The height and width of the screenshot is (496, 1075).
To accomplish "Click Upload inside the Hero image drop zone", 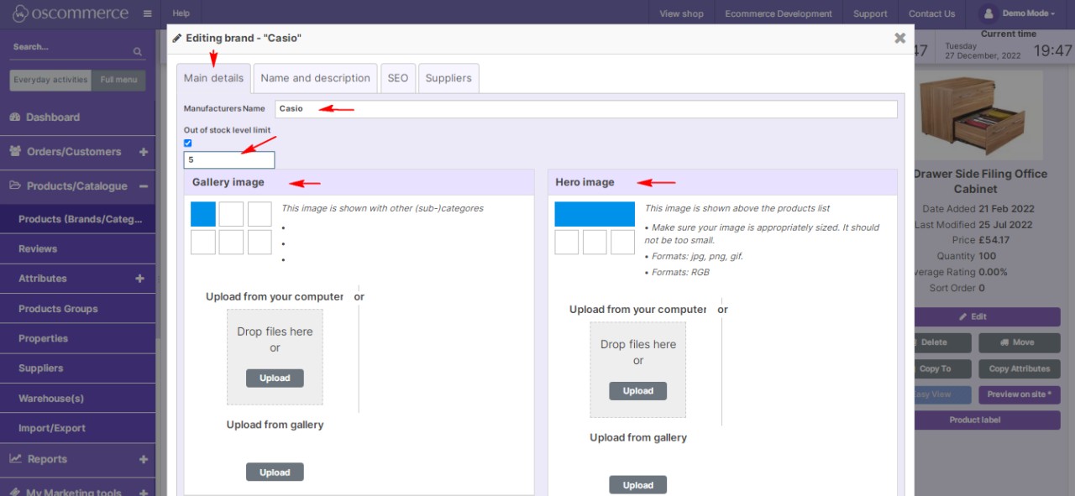I will click(638, 391).
